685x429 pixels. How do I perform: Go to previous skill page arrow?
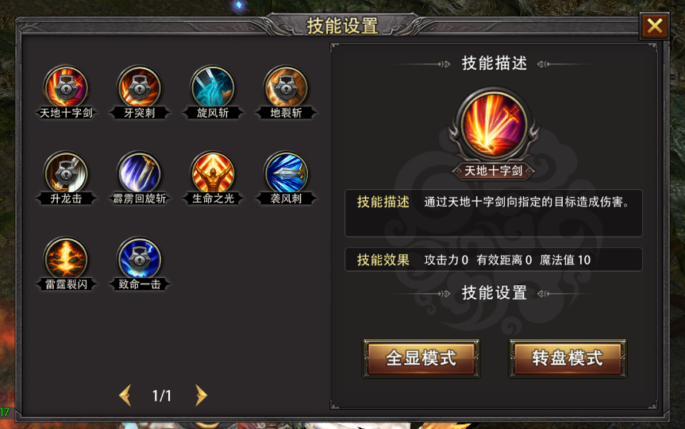point(125,396)
